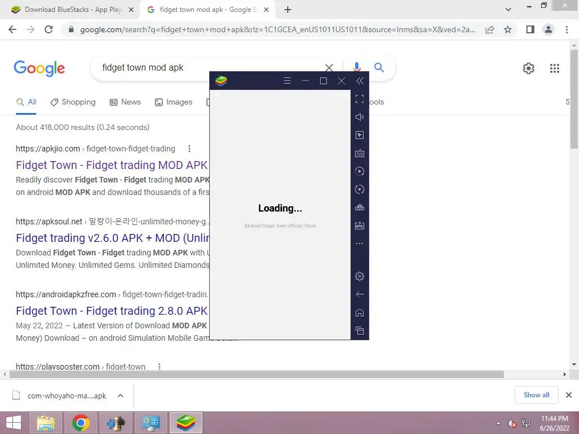Go back to previous page in Chrome
This screenshot has height=434, width=579.
12,29
